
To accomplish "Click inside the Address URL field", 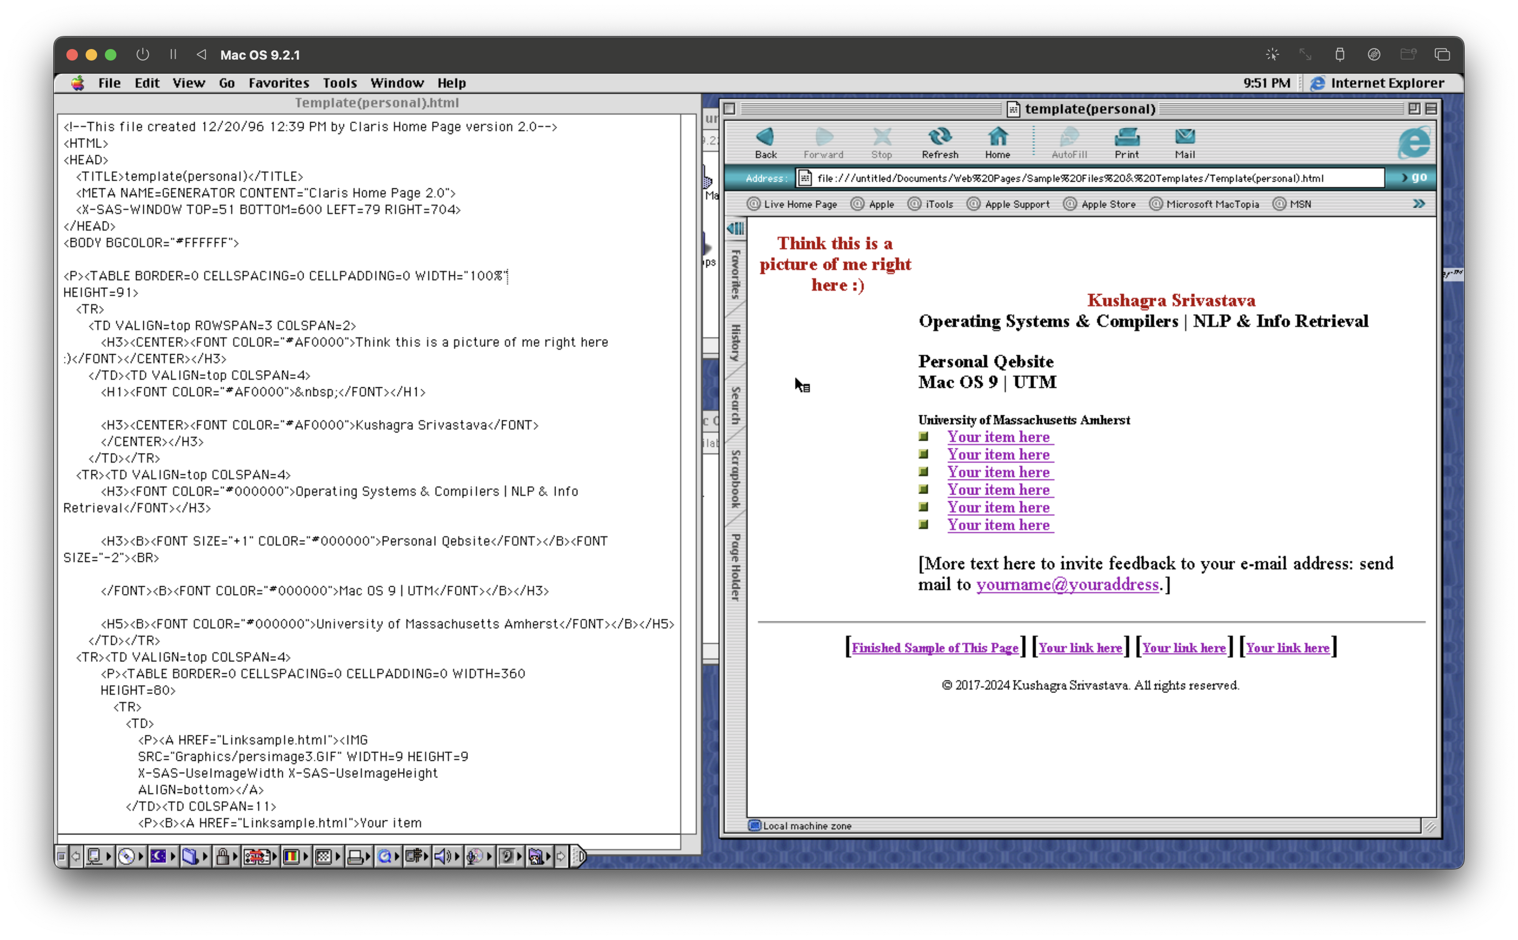I will [x=1089, y=178].
